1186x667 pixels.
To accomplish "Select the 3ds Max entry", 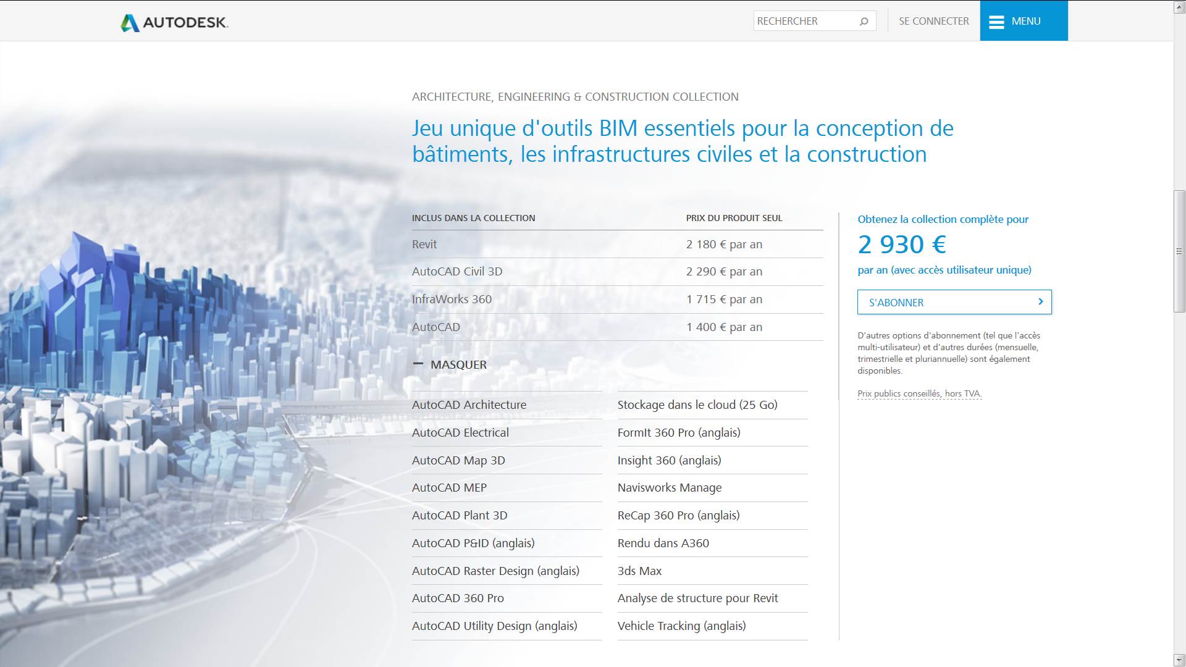I will 639,571.
